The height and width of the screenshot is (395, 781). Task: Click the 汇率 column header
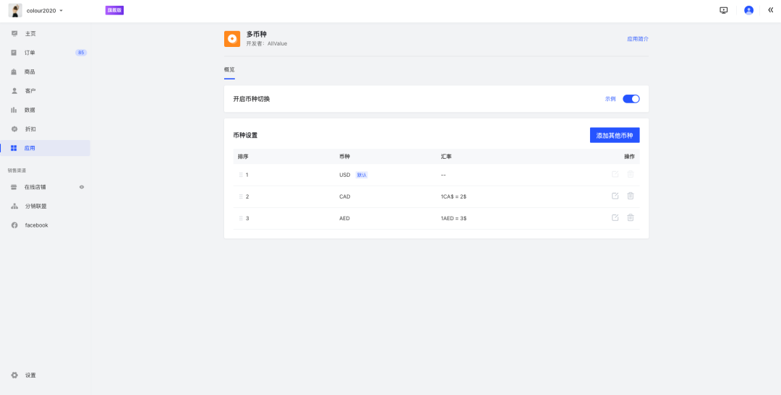tap(446, 157)
